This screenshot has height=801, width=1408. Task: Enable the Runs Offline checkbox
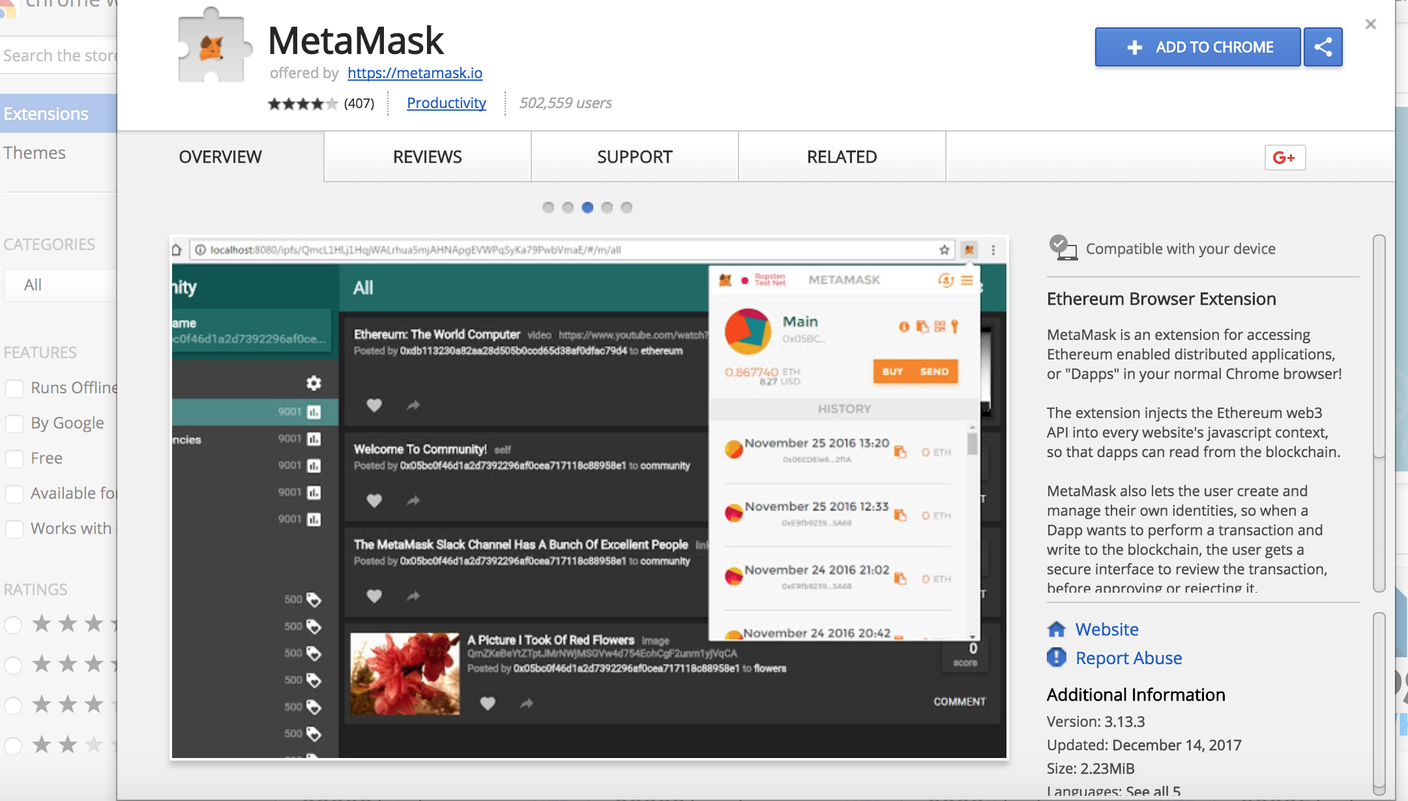[14, 386]
